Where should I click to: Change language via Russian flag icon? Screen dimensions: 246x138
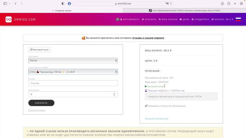(x=238, y=19)
